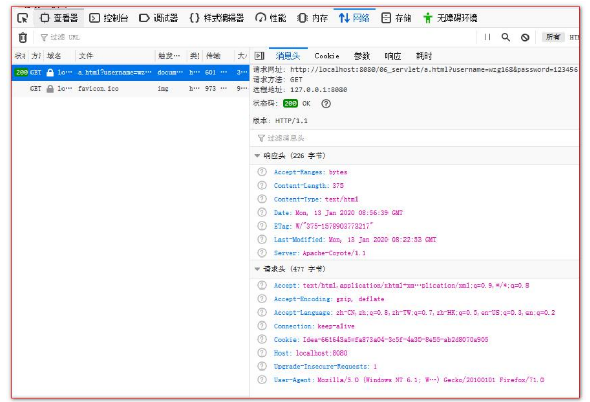Click the 200 status badge in details
Image resolution: width=590 pixels, height=402 pixels.
click(x=290, y=103)
